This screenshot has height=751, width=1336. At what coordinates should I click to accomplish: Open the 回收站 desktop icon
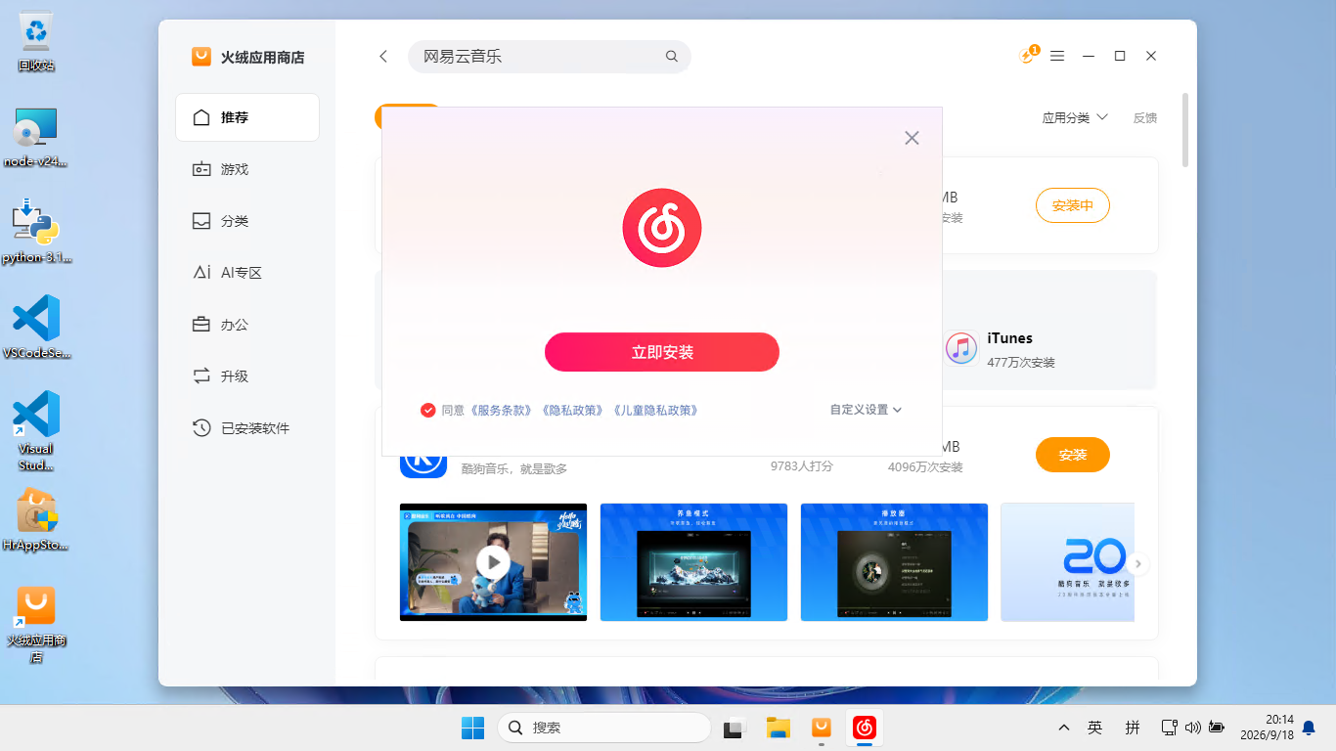point(36,43)
